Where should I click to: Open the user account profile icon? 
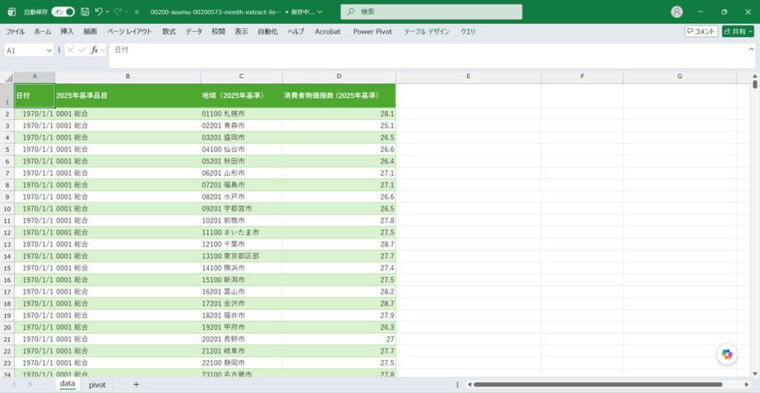coord(677,12)
